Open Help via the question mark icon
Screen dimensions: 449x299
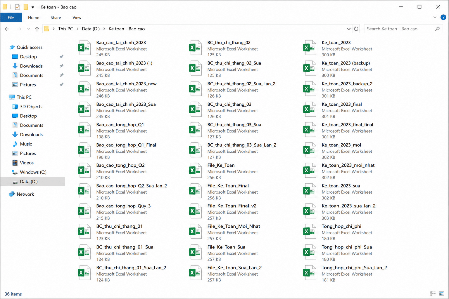443,18
